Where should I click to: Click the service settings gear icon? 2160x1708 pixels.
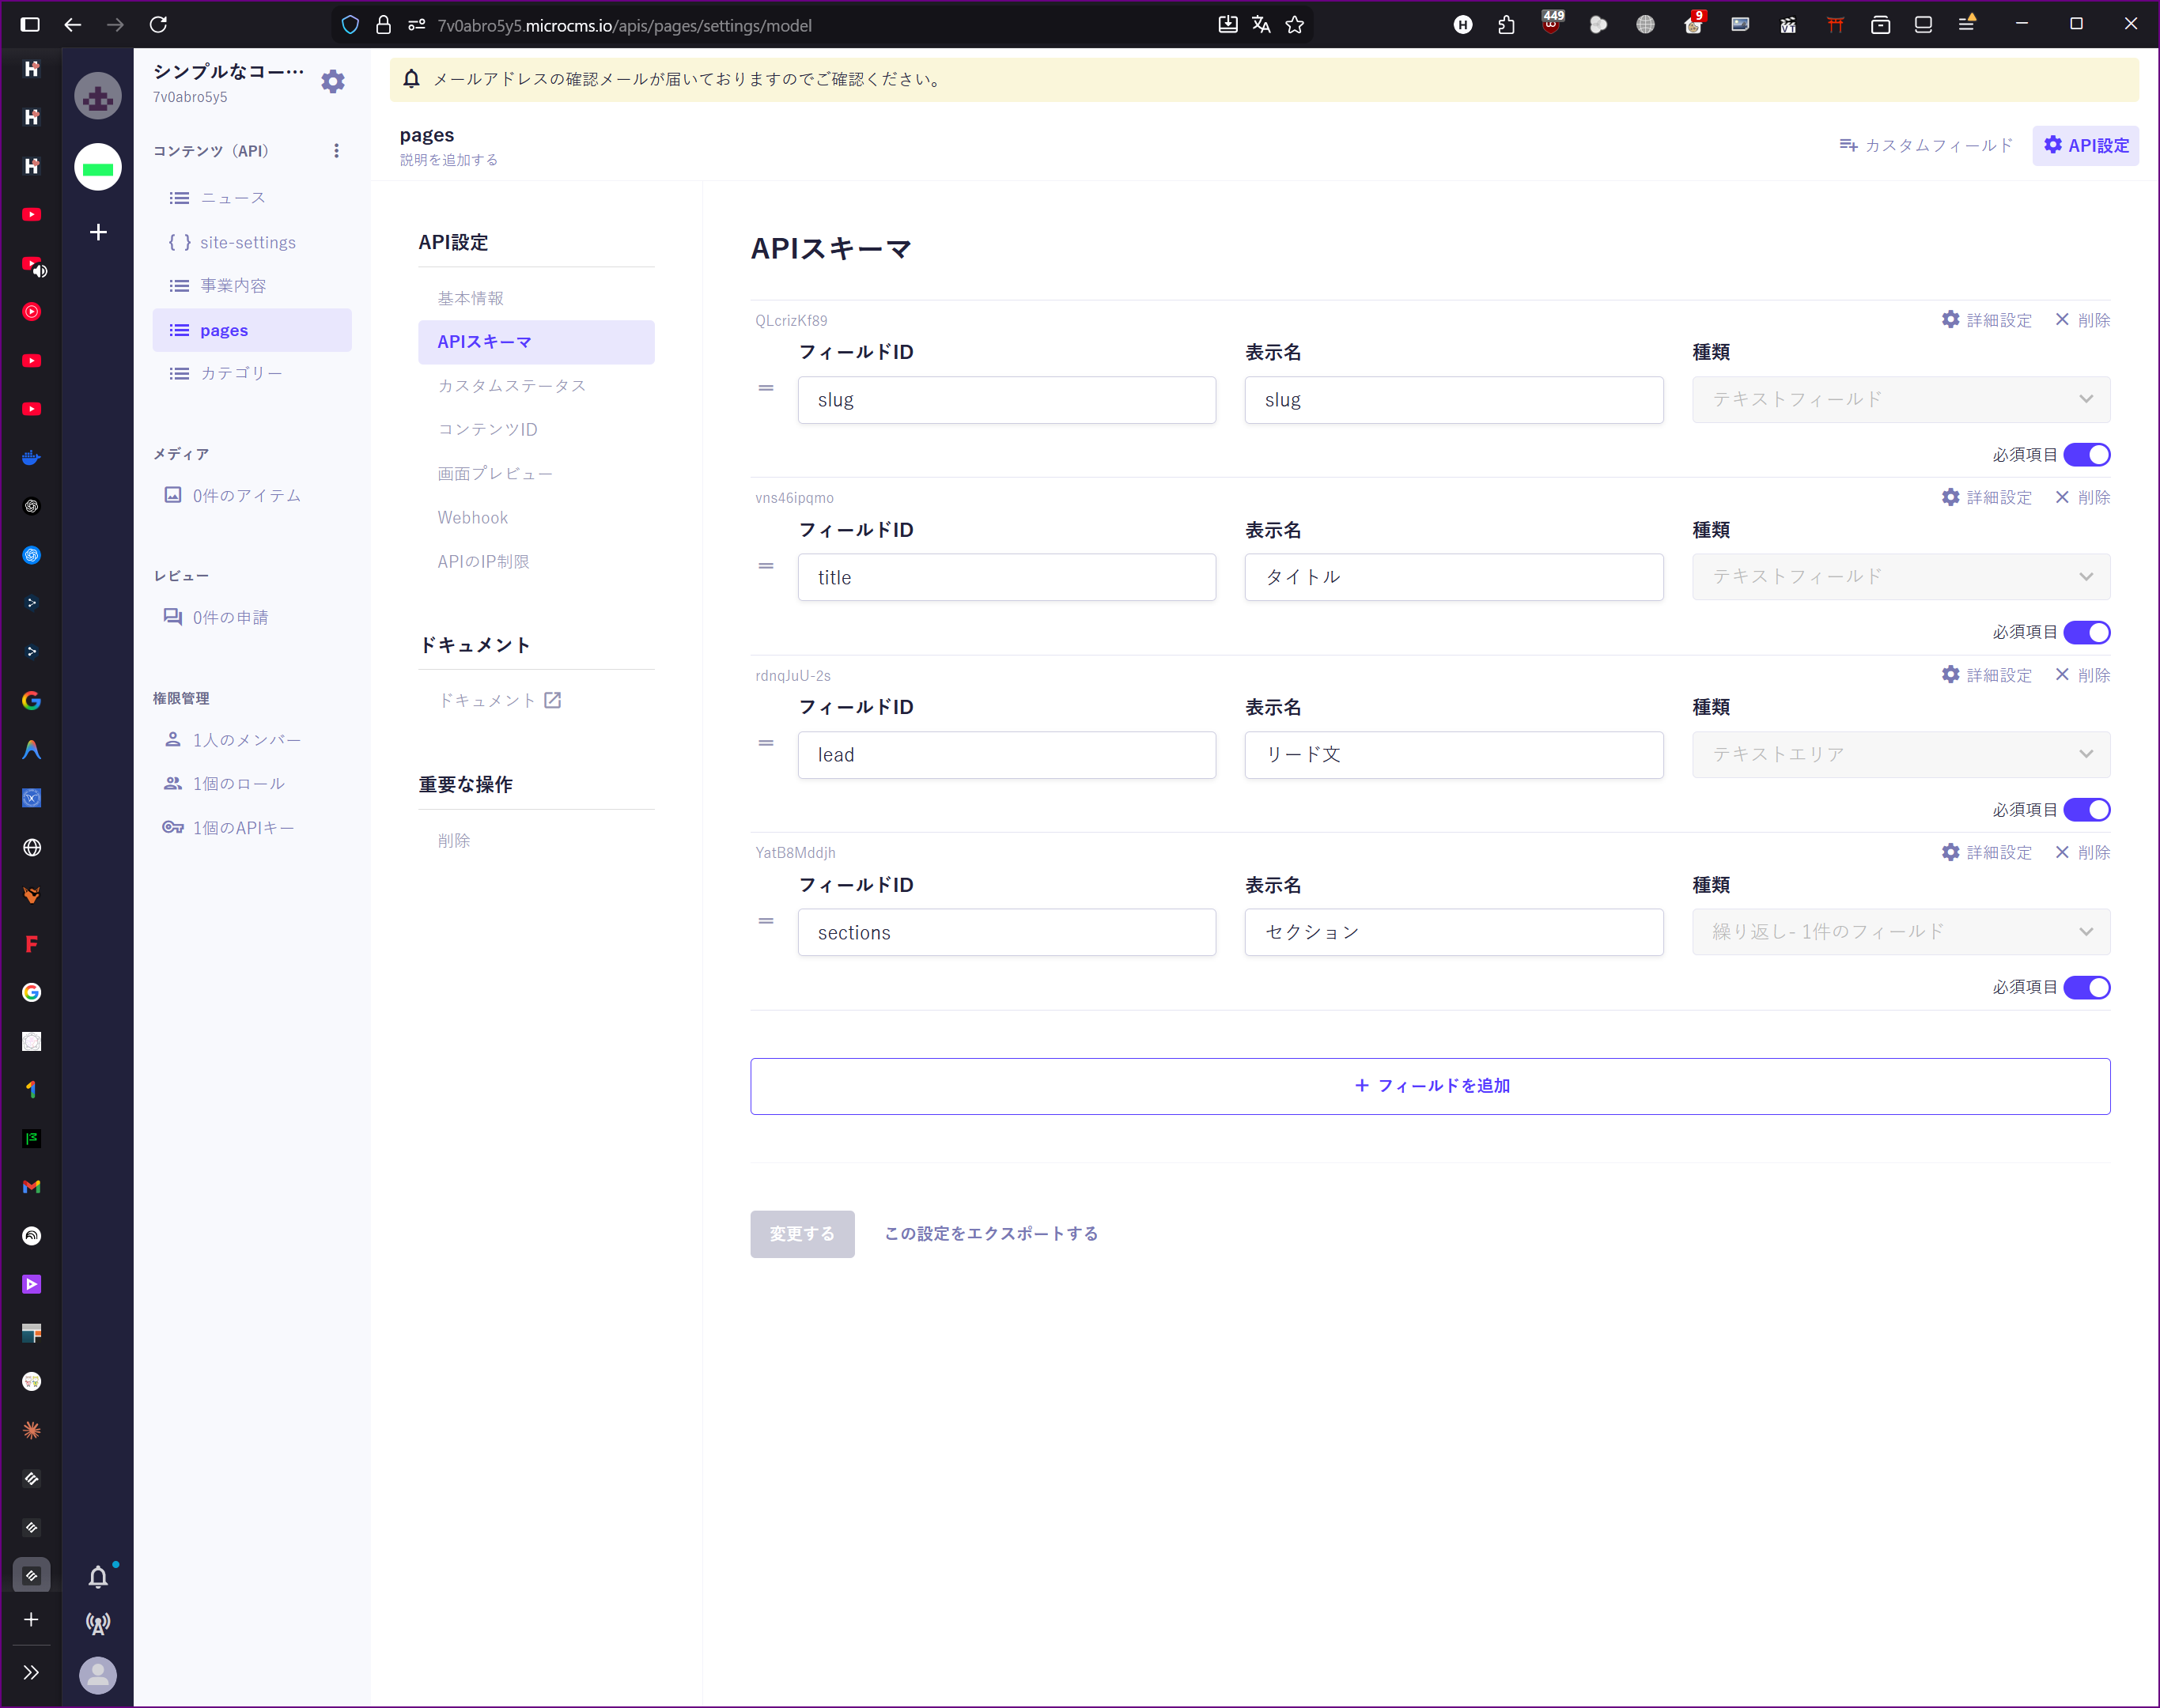click(x=333, y=81)
